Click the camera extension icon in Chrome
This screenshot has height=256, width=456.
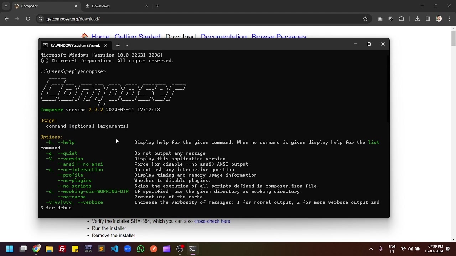(x=380, y=19)
